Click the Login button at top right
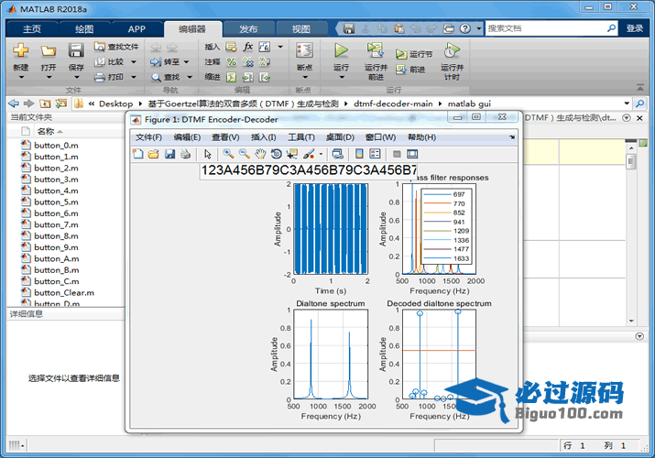655x458 pixels. (x=635, y=28)
